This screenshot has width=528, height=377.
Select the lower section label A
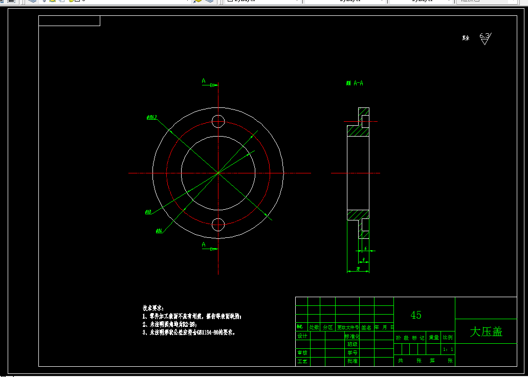click(204, 245)
